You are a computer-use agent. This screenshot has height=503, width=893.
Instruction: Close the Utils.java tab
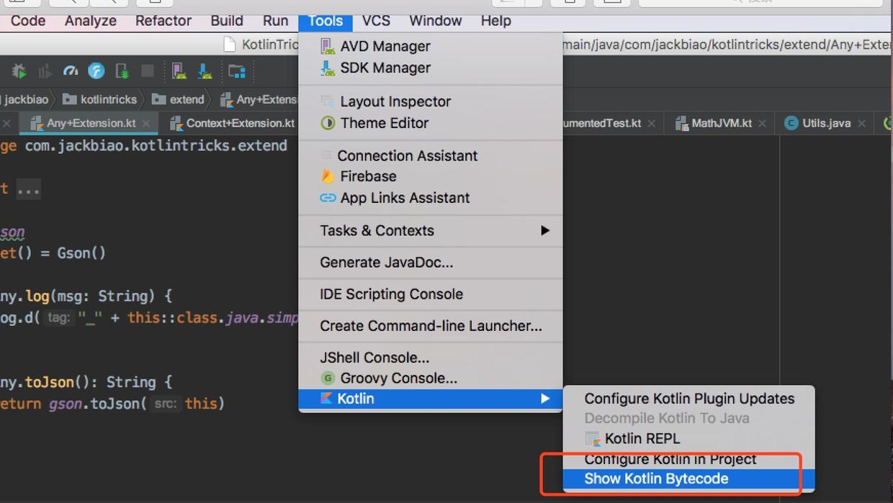[x=861, y=124]
